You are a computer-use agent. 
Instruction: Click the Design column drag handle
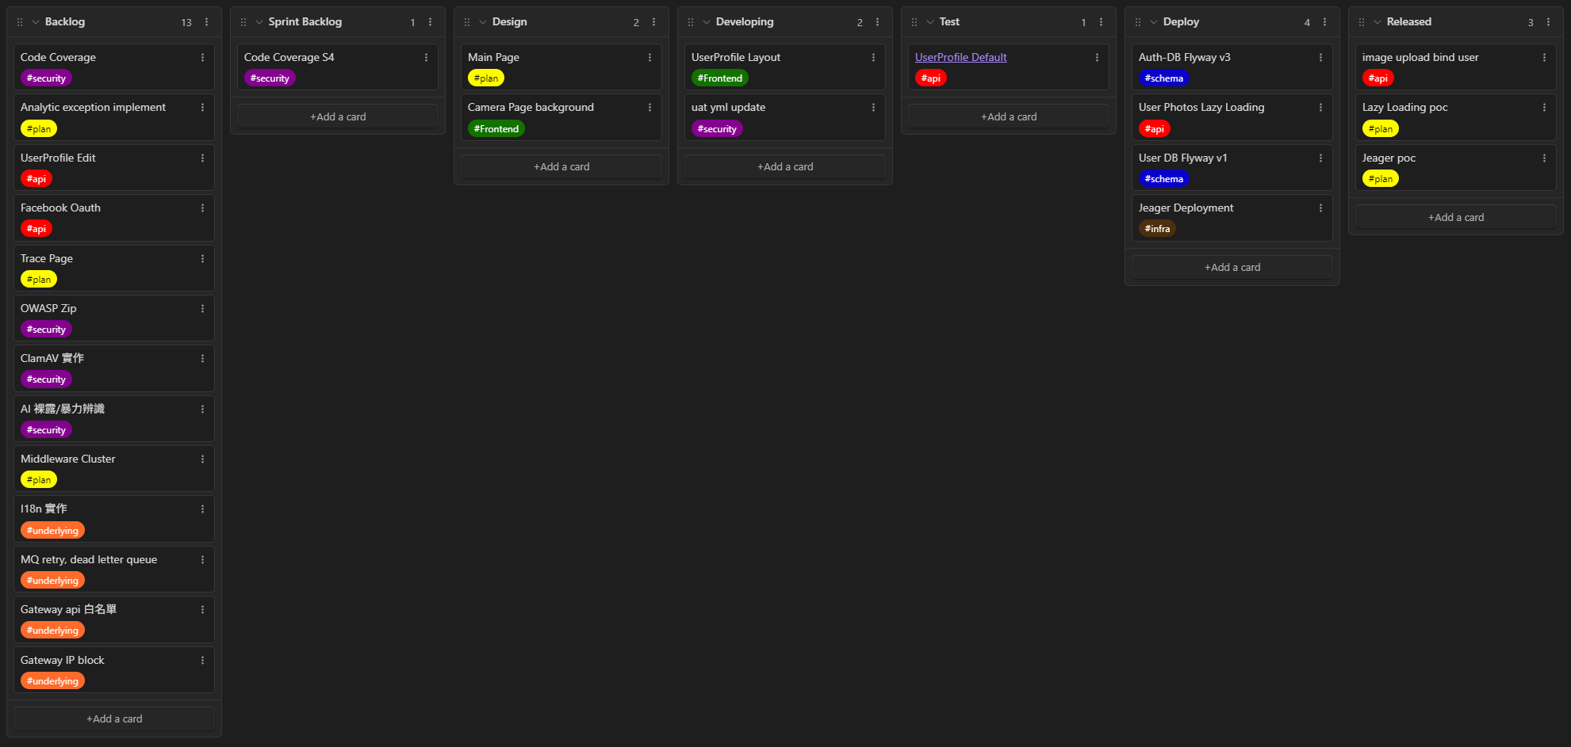point(467,22)
